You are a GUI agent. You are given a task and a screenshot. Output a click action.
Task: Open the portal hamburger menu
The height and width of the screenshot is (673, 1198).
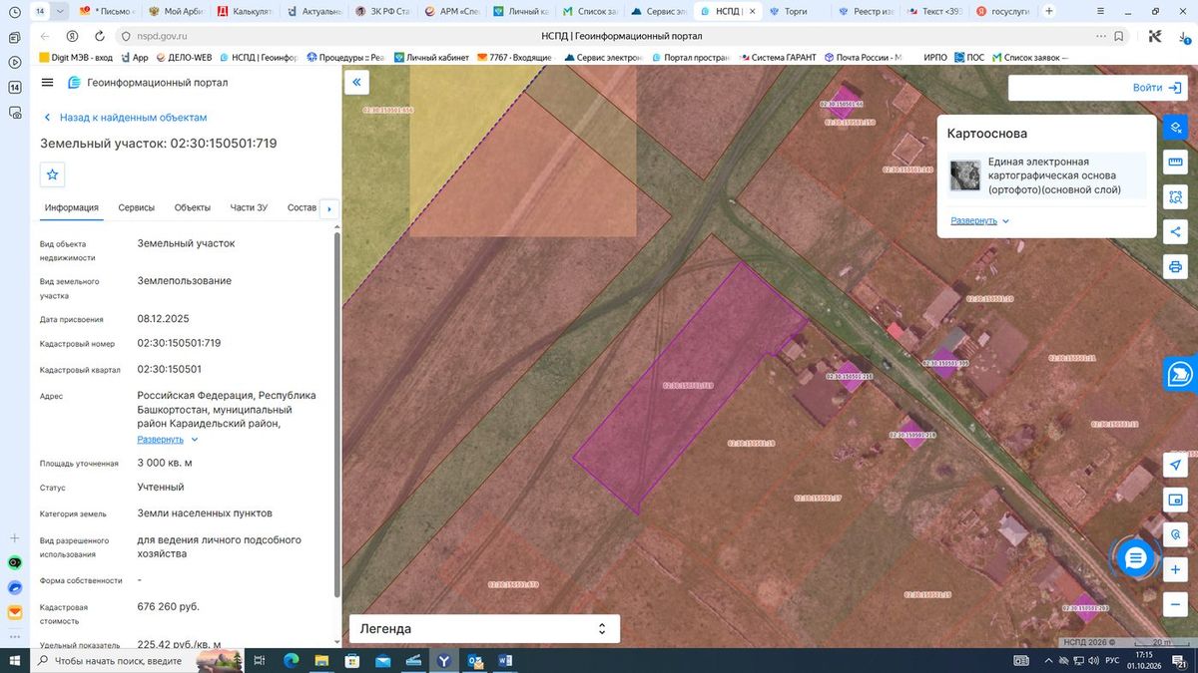pyautogui.click(x=48, y=83)
